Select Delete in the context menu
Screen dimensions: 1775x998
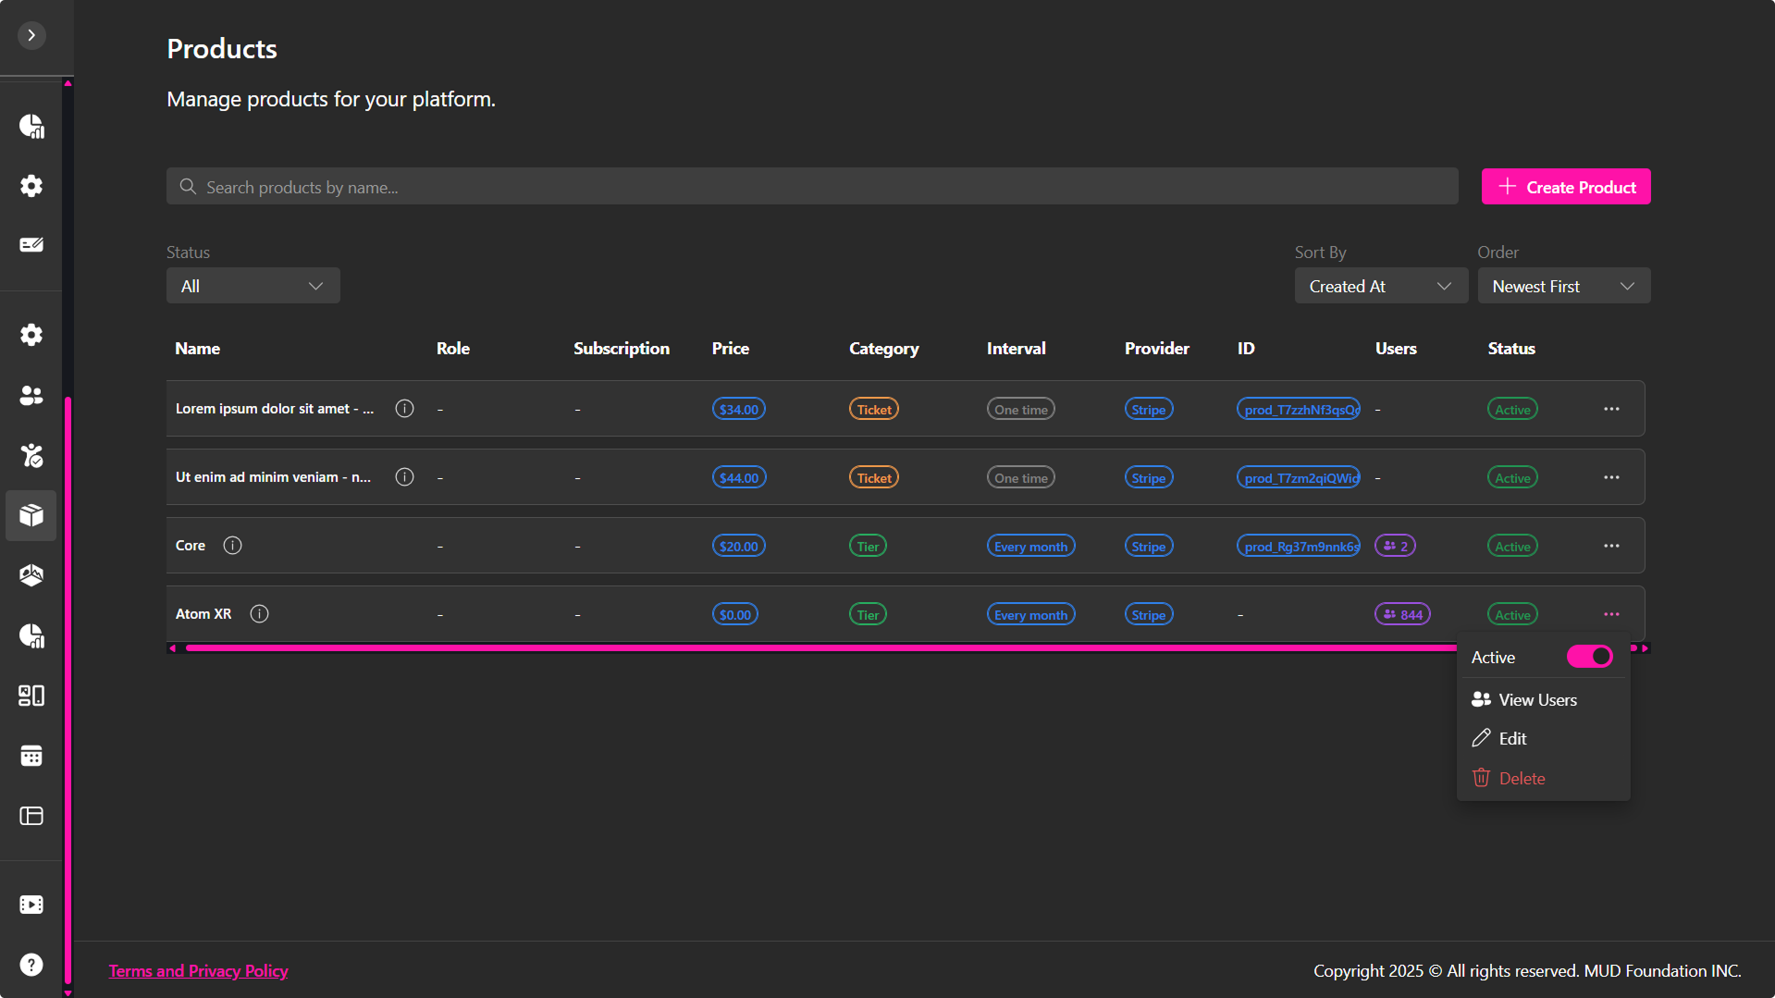point(1522,778)
